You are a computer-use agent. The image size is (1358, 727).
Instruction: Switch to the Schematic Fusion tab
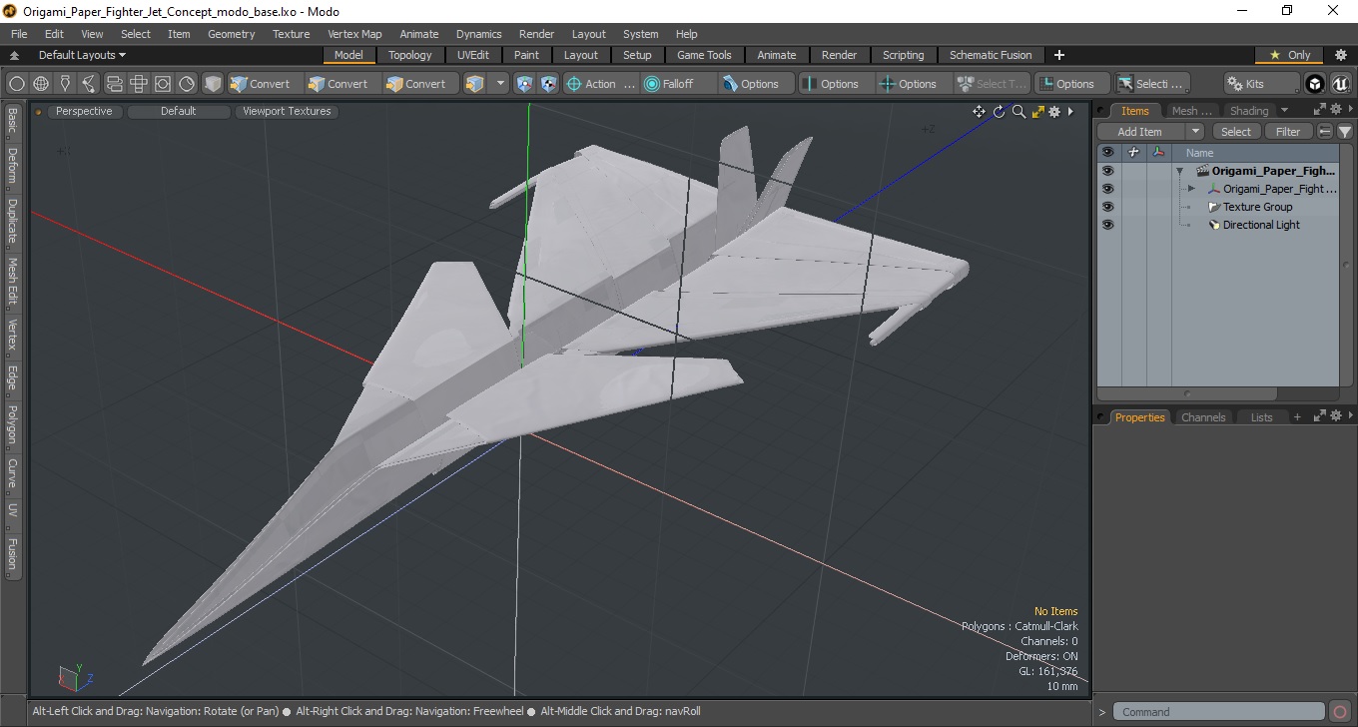[991, 55]
